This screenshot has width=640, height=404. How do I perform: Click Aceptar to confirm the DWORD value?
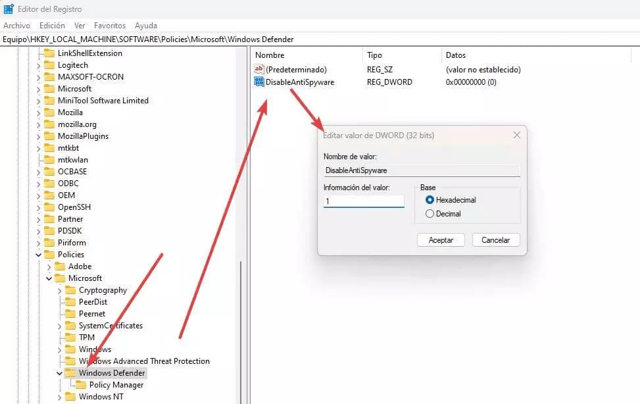[441, 240]
